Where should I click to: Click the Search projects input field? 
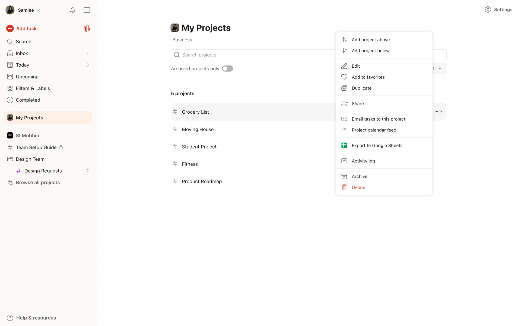coord(252,55)
